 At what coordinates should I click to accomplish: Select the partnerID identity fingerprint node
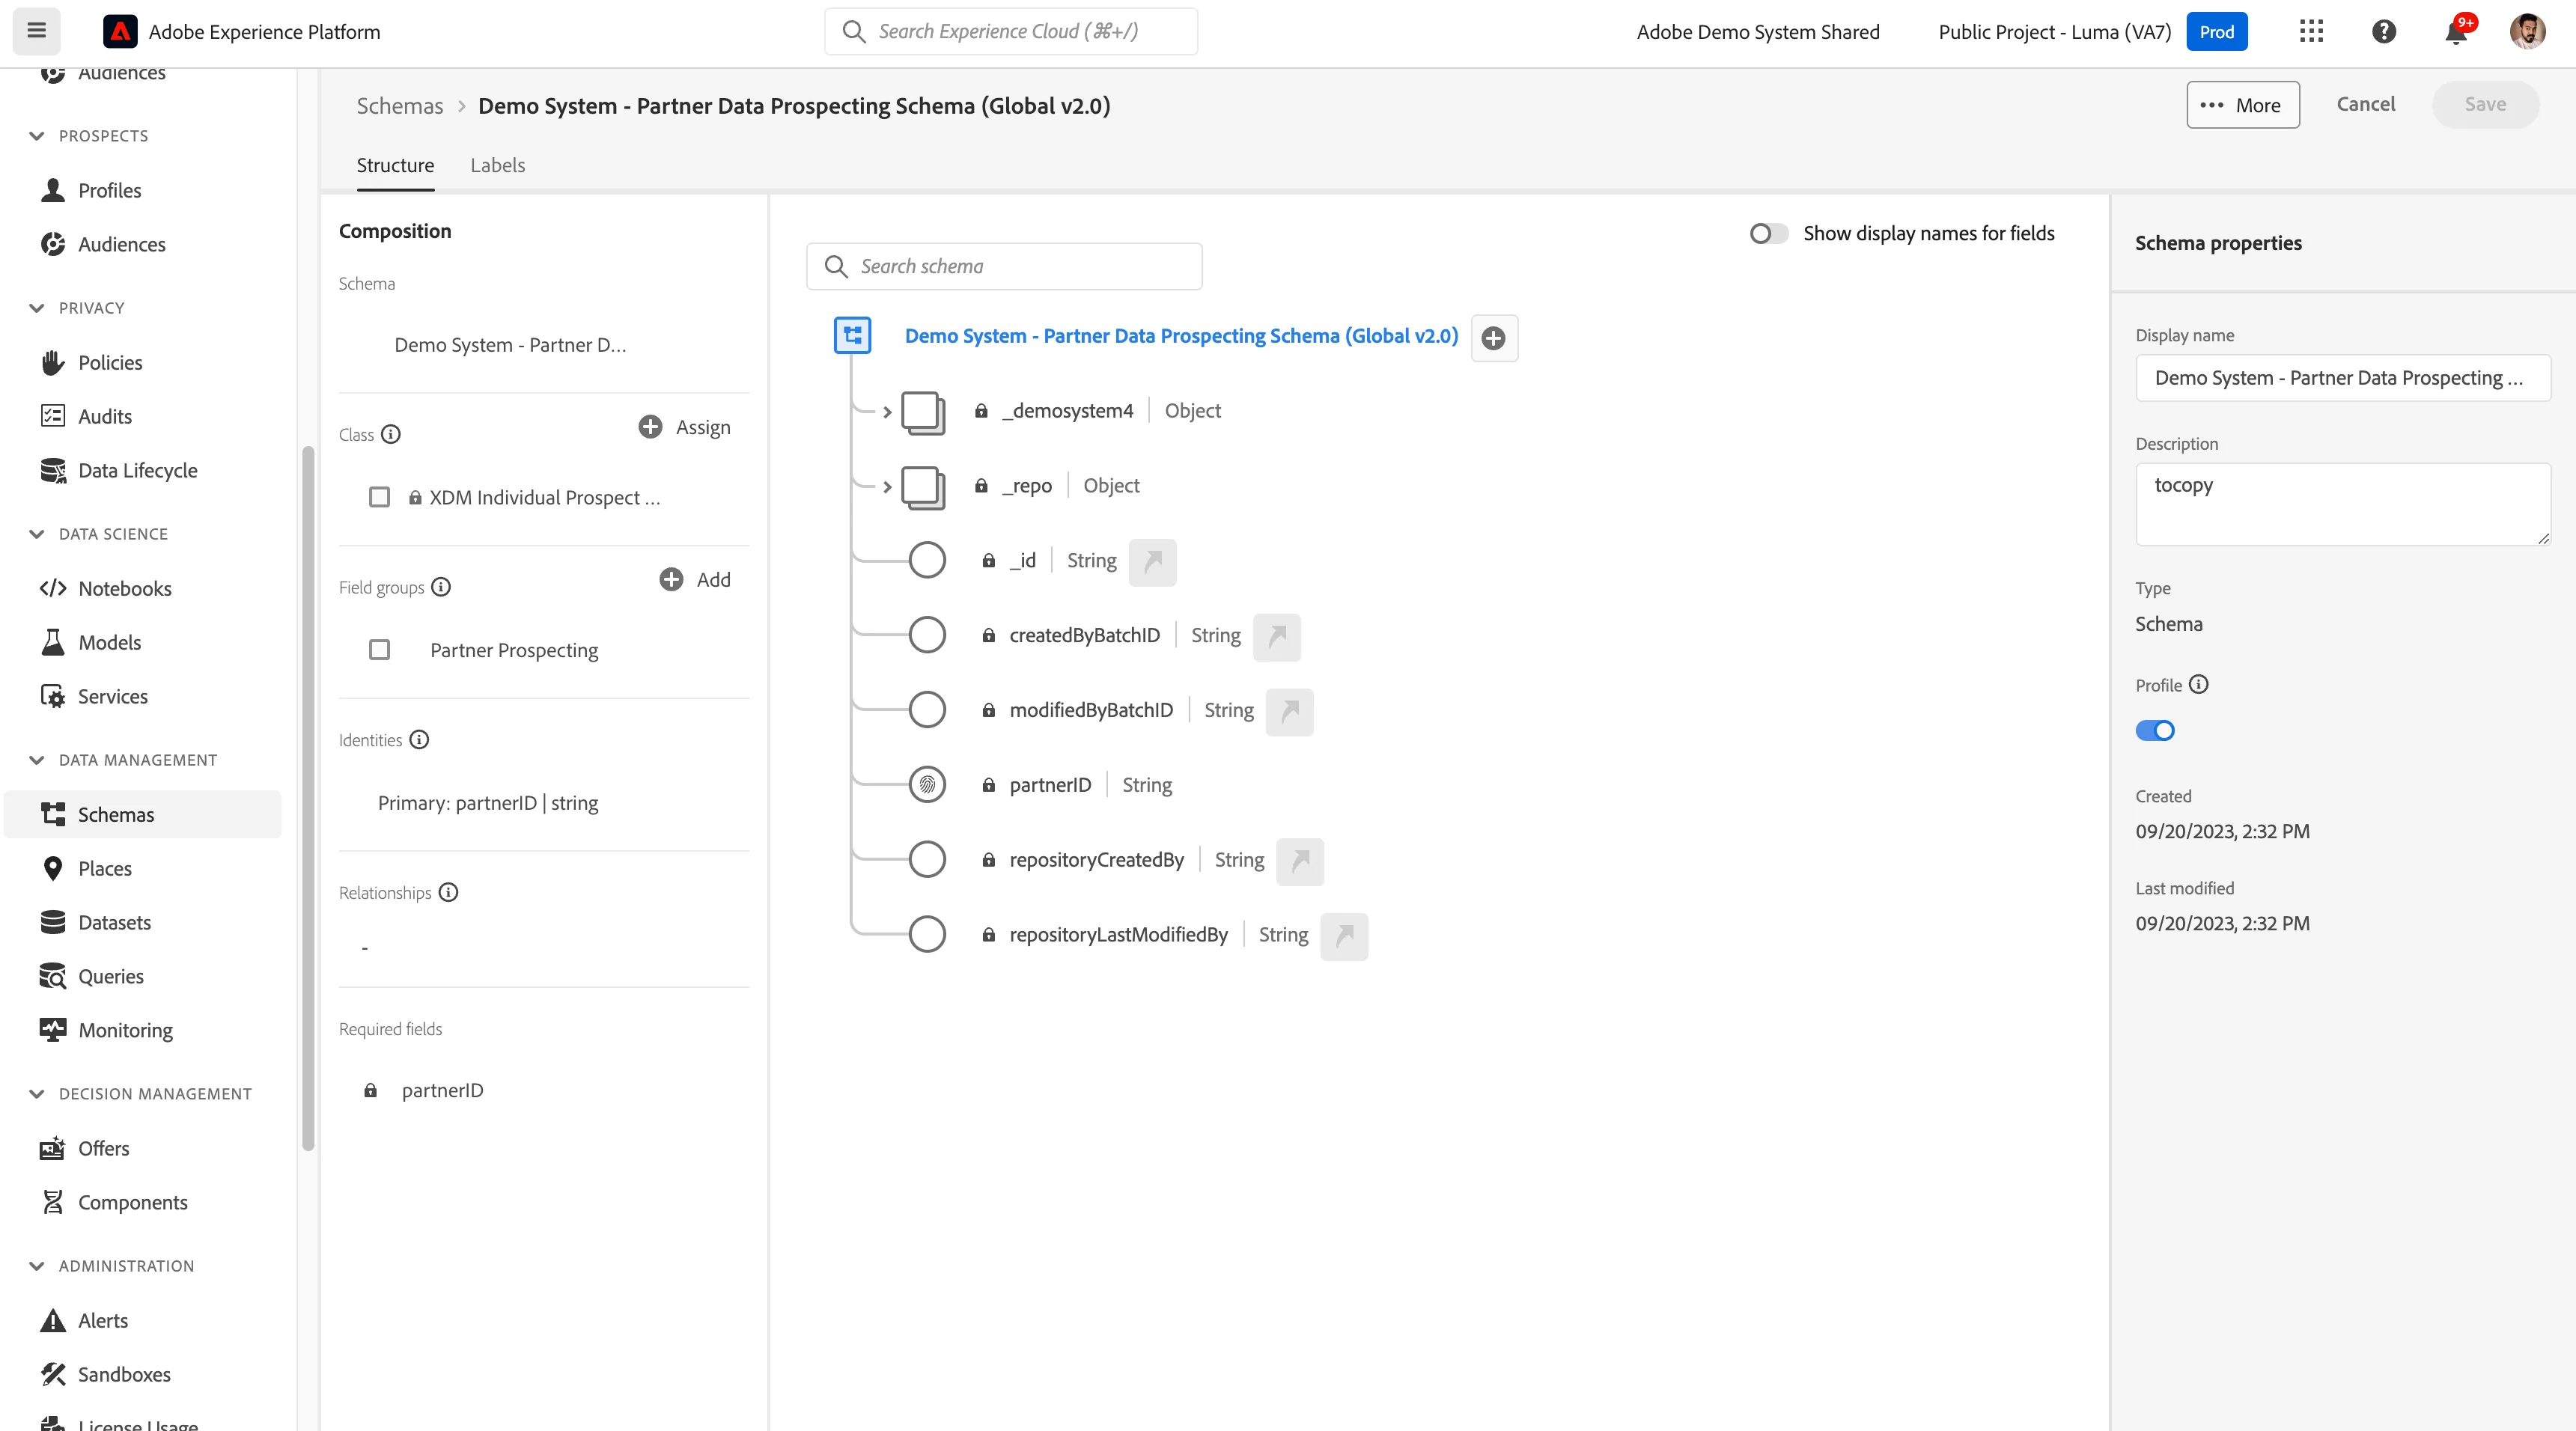(x=927, y=785)
